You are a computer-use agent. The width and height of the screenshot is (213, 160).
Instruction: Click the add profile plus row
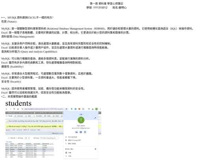(x=81, y=156)
